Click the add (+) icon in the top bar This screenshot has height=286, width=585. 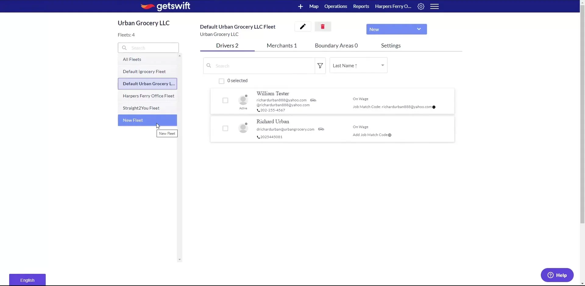click(x=300, y=6)
